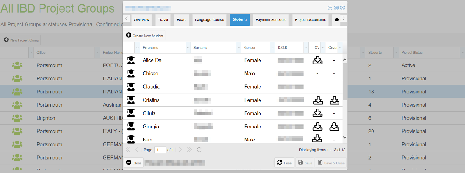
Task: Download Ivan's CV
Action: click(318, 138)
